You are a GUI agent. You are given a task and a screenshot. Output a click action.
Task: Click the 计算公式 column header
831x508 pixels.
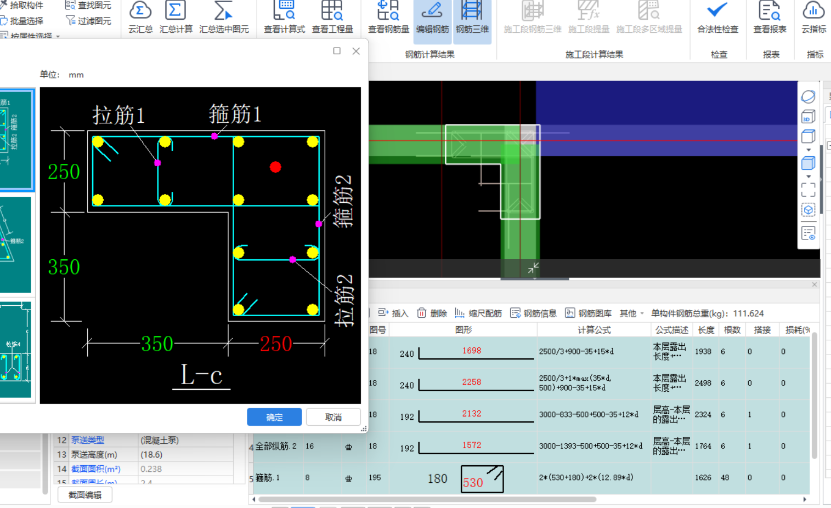click(x=594, y=329)
